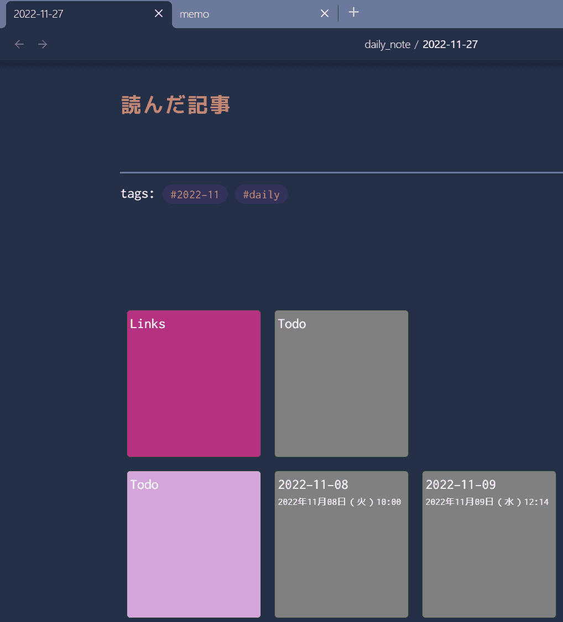Open a new tab with plus icon
This screenshot has width=563, height=622.
(x=354, y=13)
